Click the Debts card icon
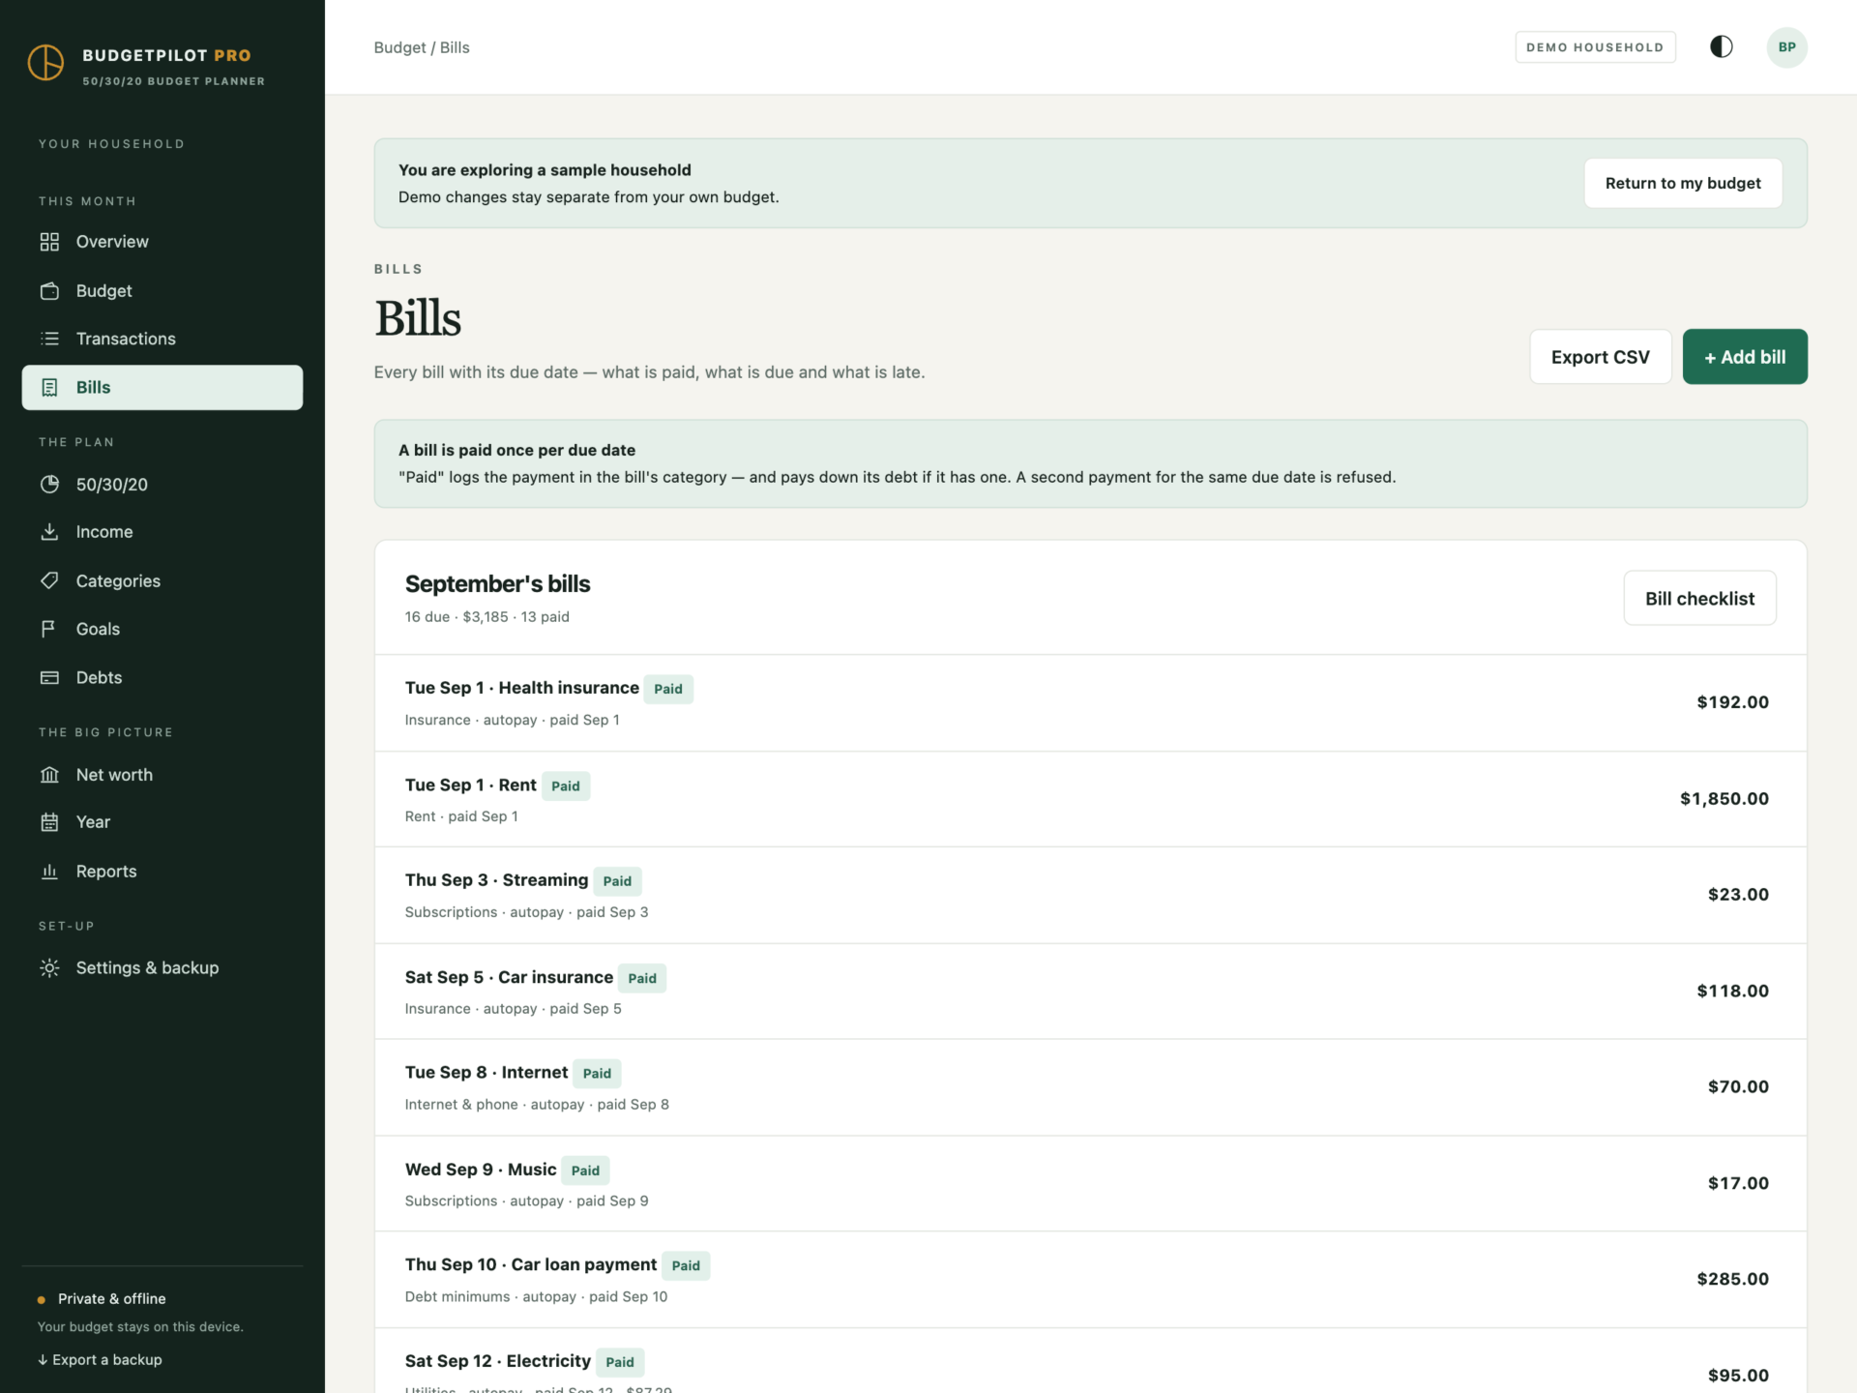The width and height of the screenshot is (1857, 1393). (x=49, y=677)
